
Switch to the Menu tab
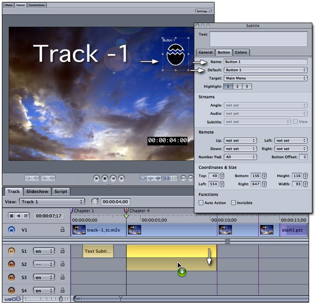pyautogui.click(x=9, y=5)
